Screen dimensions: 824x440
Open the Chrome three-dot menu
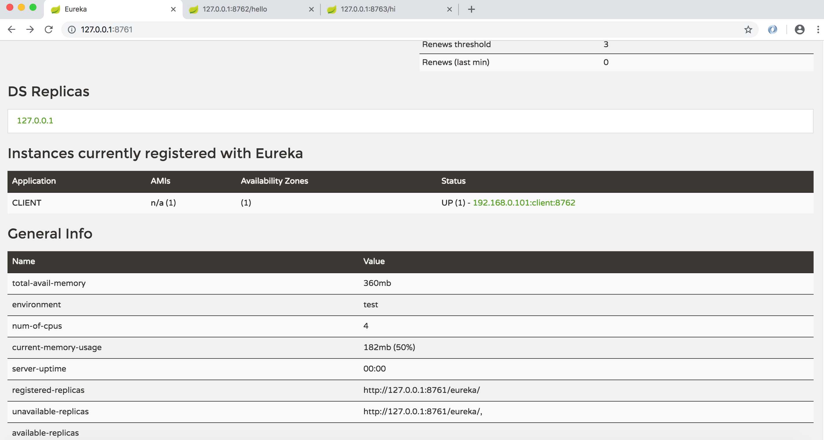point(818,29)
